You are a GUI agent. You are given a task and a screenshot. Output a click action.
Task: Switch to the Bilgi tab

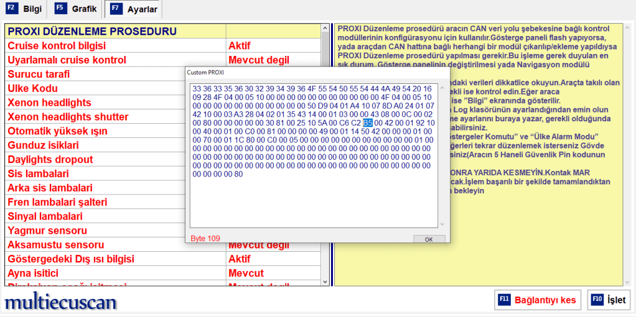(31, 9)
